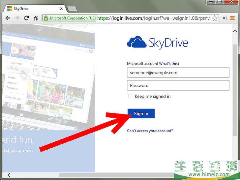Click the horizontal scrollbar left arrow
240x180 pixels.
9,175
